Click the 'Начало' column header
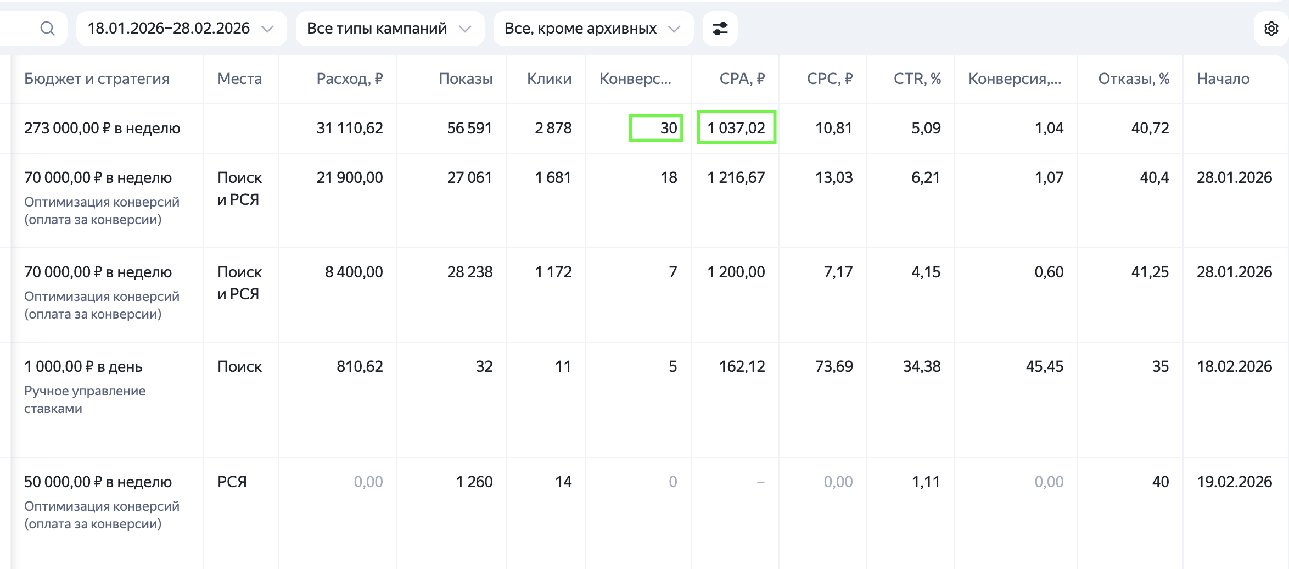The height and width of the screenshot is (569, 1289). point(1223,79)
